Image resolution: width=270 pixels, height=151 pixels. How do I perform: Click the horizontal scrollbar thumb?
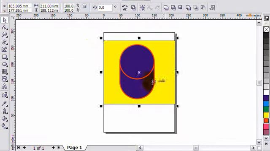196,148
